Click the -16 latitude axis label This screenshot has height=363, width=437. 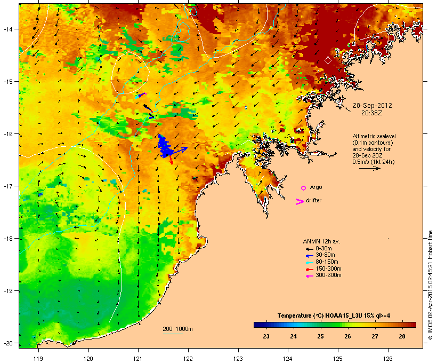coord(7,134)
